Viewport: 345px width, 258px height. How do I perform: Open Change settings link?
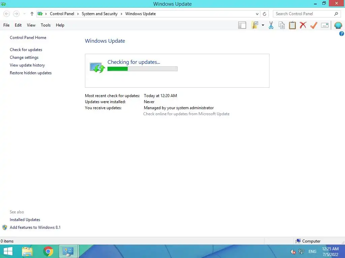pyautogui.click(x=24, y=57)
